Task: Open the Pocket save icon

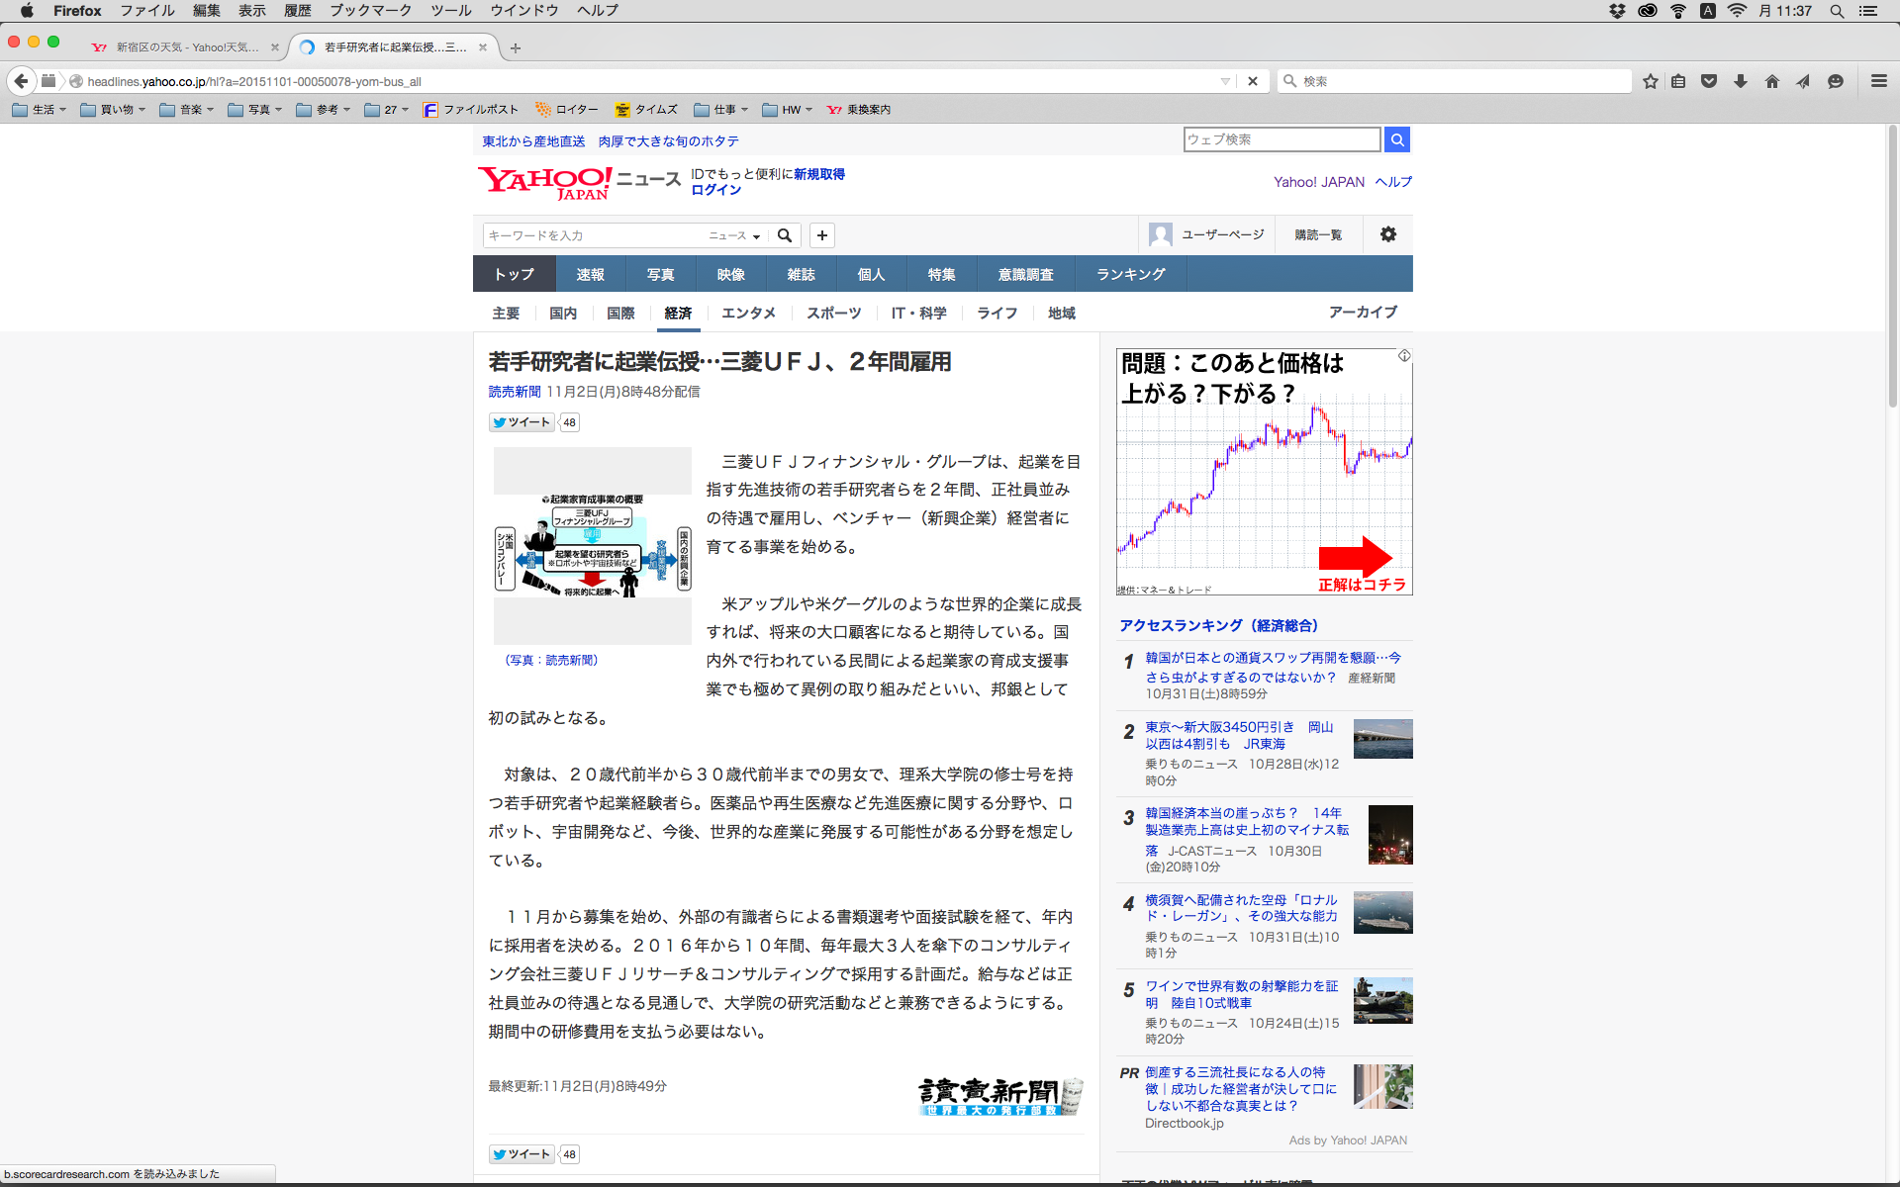Action: point(1709,81)
